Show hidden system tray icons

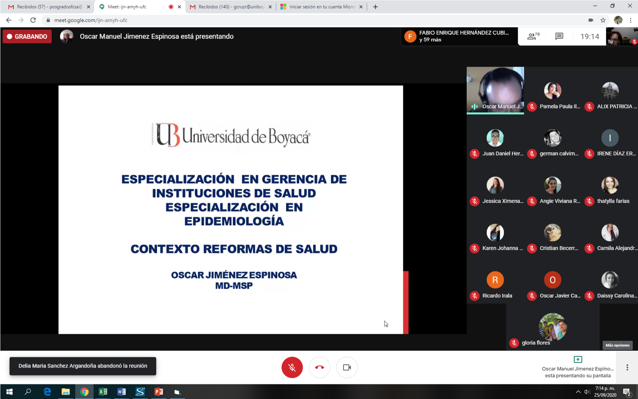pyautogui.click(x=578, y=392)
